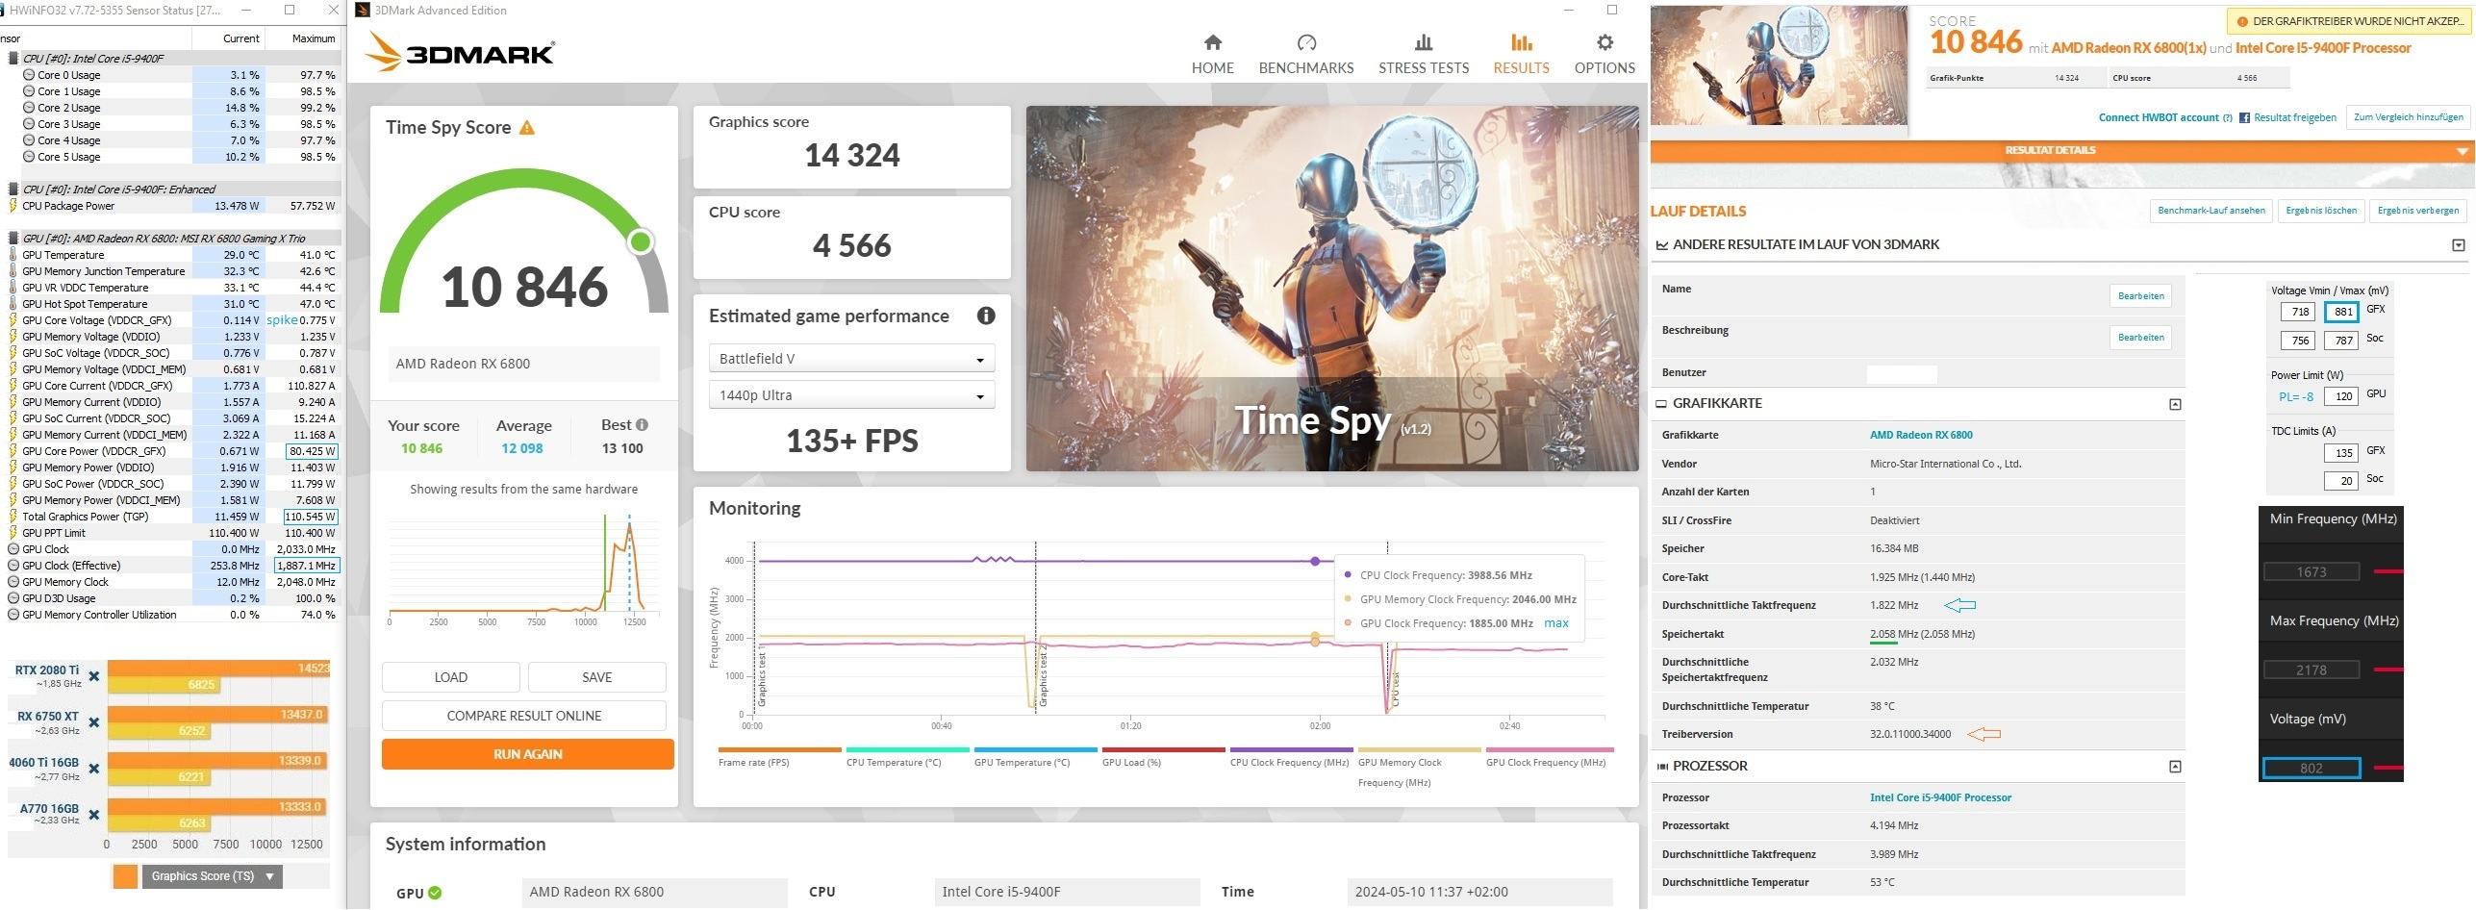Open Estimated game performance info icon
This screenshot has height=910, width=2476.
985,316
